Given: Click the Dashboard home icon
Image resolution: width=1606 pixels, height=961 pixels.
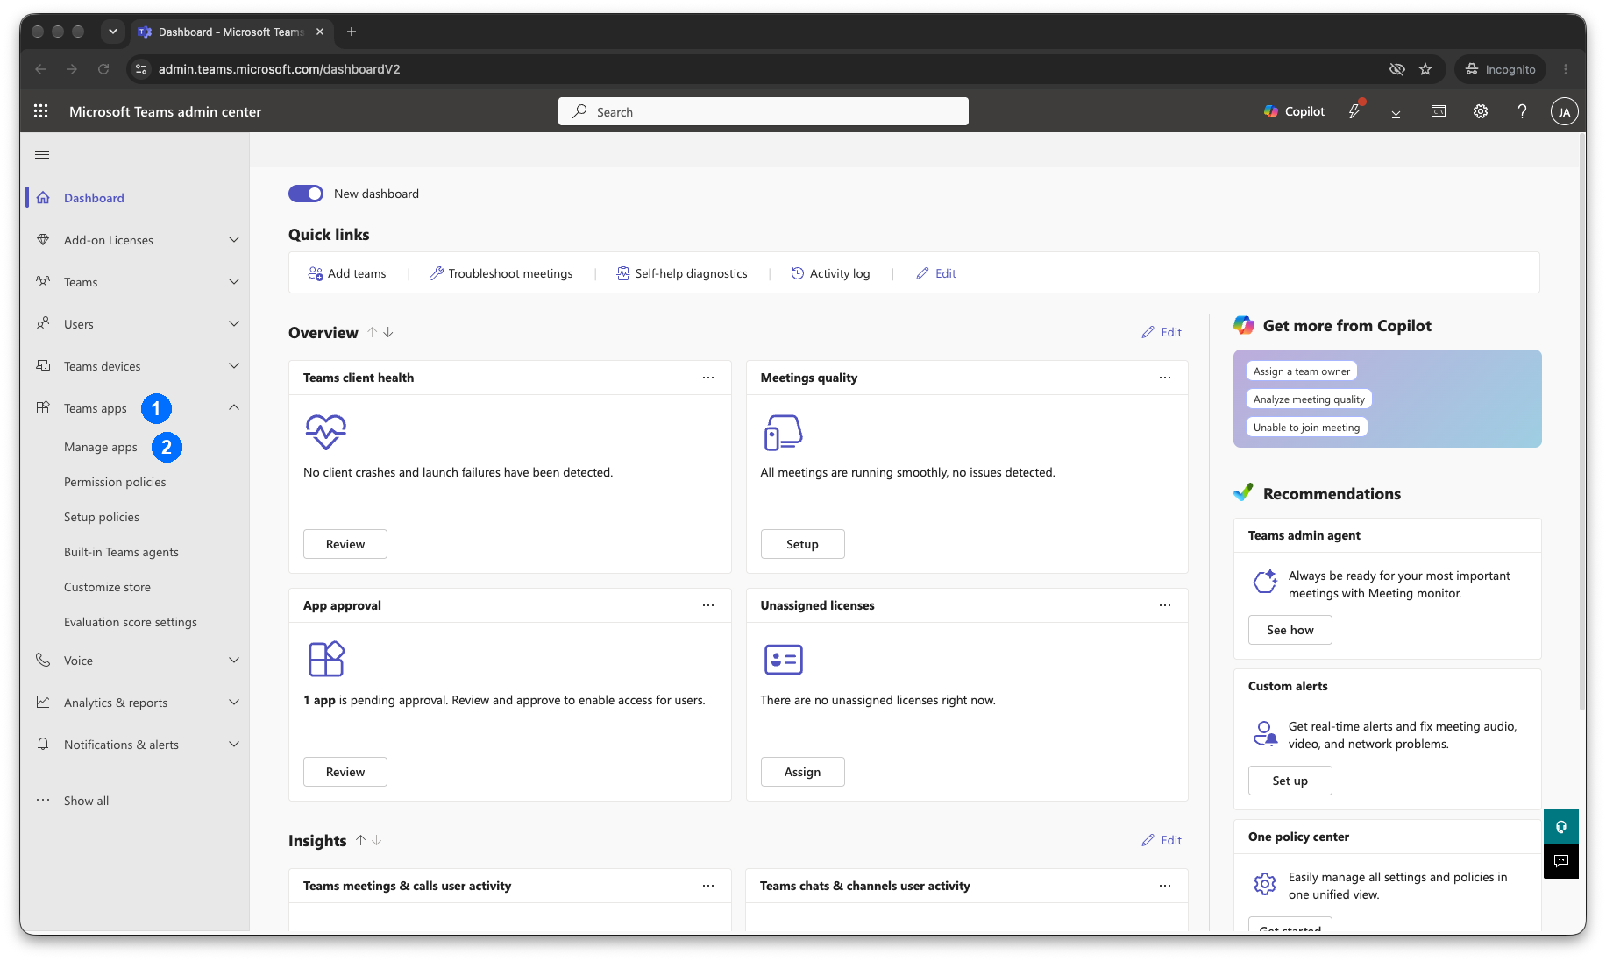Looking at the screenshot, I should click(x=43, y=197).
